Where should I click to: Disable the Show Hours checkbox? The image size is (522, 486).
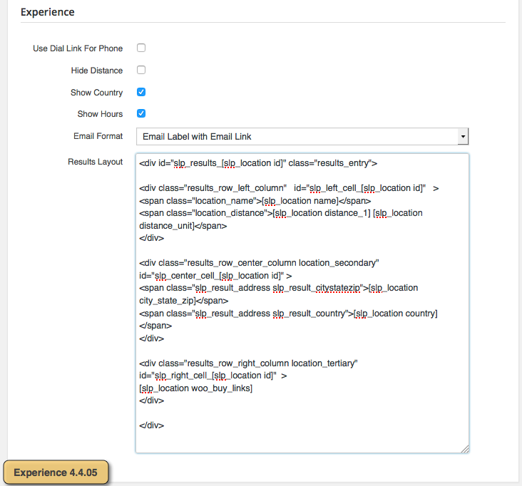141,114
